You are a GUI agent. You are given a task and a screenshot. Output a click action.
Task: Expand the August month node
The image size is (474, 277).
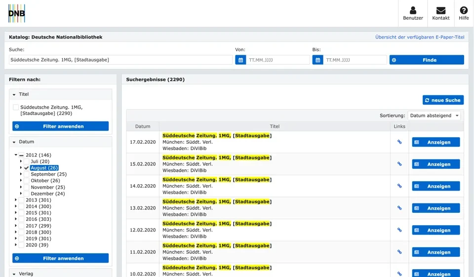coord(21,167)
